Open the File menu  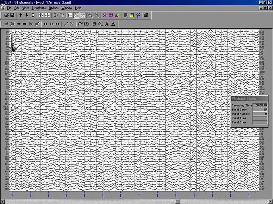pos(9,8)
